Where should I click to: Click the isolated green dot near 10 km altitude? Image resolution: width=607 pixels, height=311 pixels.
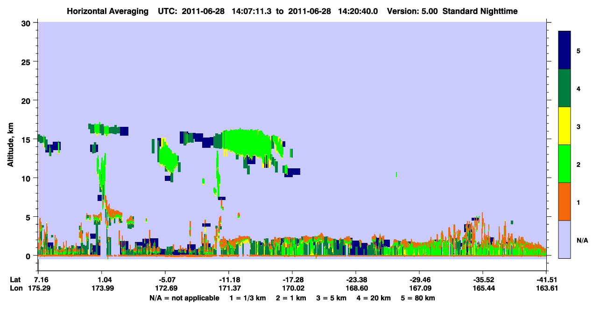point(396,175)
